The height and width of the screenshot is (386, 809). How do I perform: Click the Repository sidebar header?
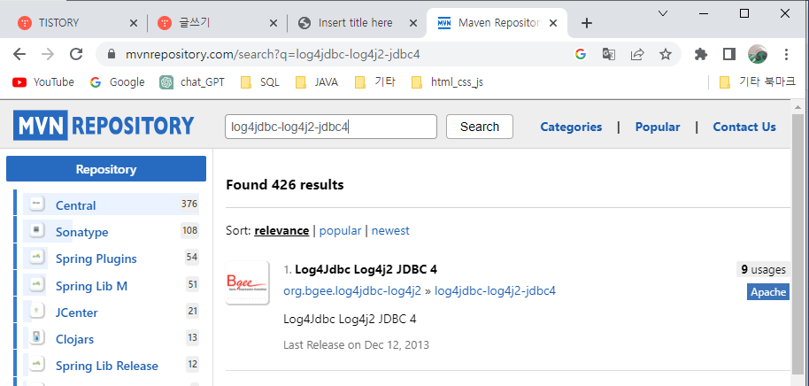105,169
